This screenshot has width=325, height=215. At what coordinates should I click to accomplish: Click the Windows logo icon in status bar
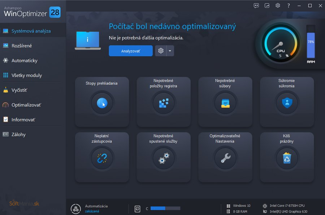point(229,206)
